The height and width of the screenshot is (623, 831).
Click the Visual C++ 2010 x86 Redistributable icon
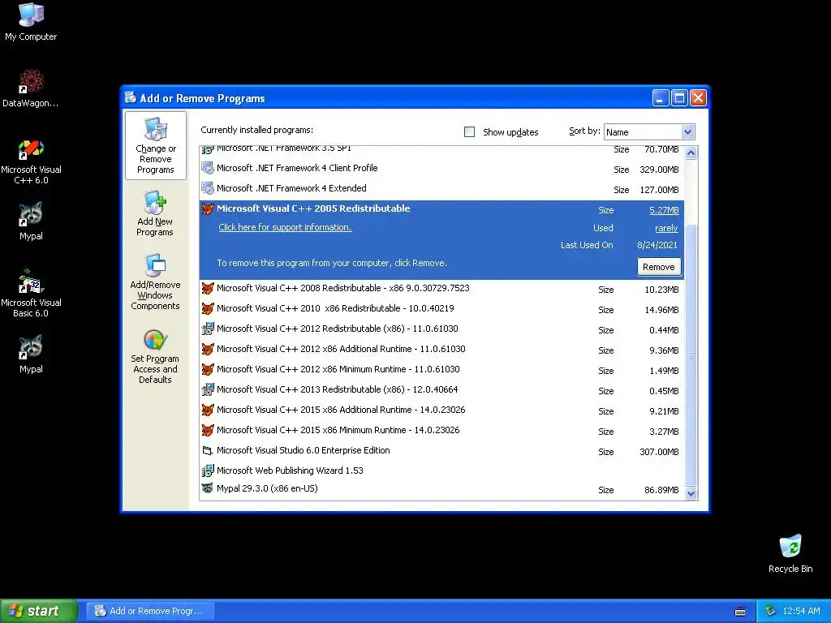(208, 309)
